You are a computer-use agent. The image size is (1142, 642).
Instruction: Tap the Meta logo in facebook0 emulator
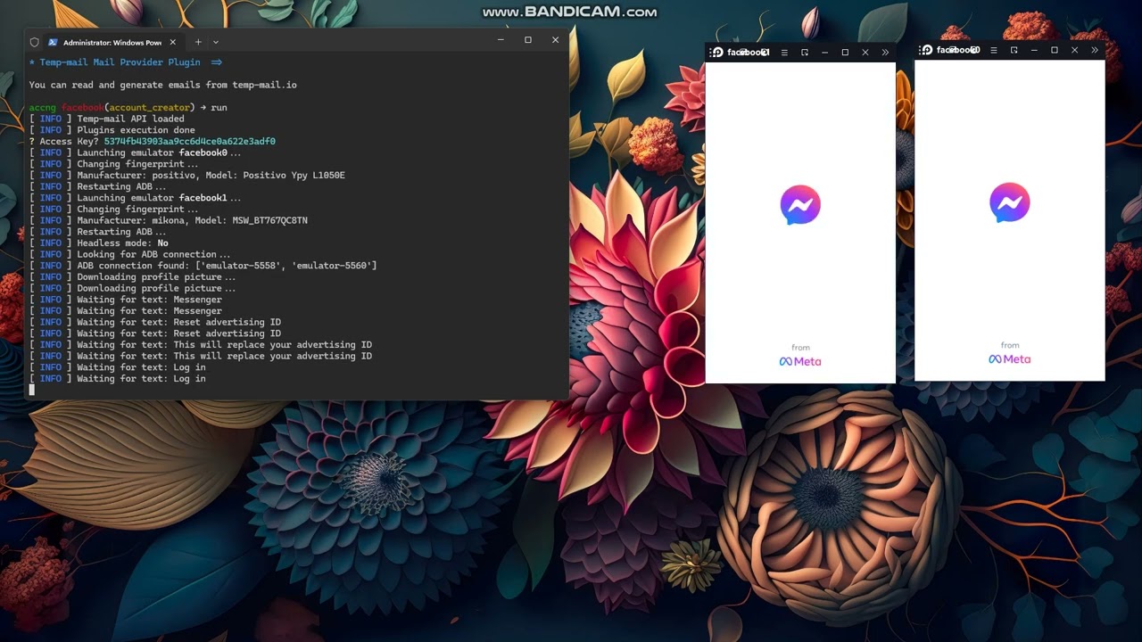click(x=1010, y=359)
